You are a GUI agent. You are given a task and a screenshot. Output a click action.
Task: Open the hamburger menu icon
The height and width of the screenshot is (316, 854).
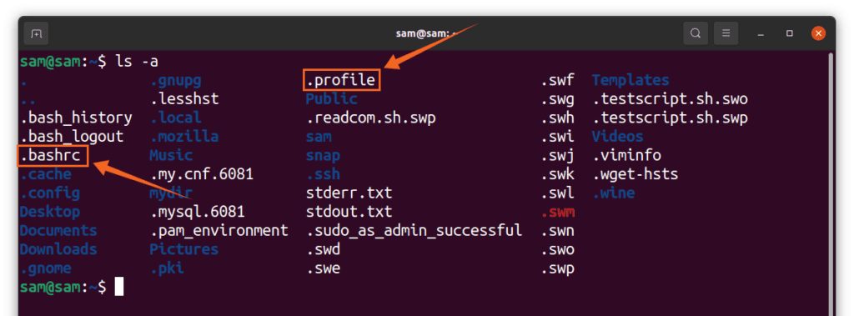click(726, 33)
